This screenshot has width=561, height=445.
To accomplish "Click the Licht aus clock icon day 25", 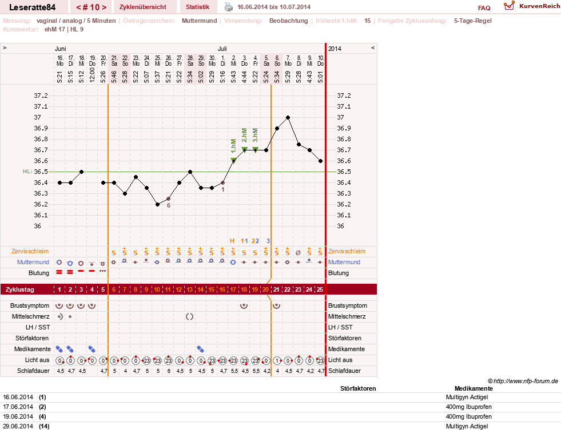I will tap(320, 360).
